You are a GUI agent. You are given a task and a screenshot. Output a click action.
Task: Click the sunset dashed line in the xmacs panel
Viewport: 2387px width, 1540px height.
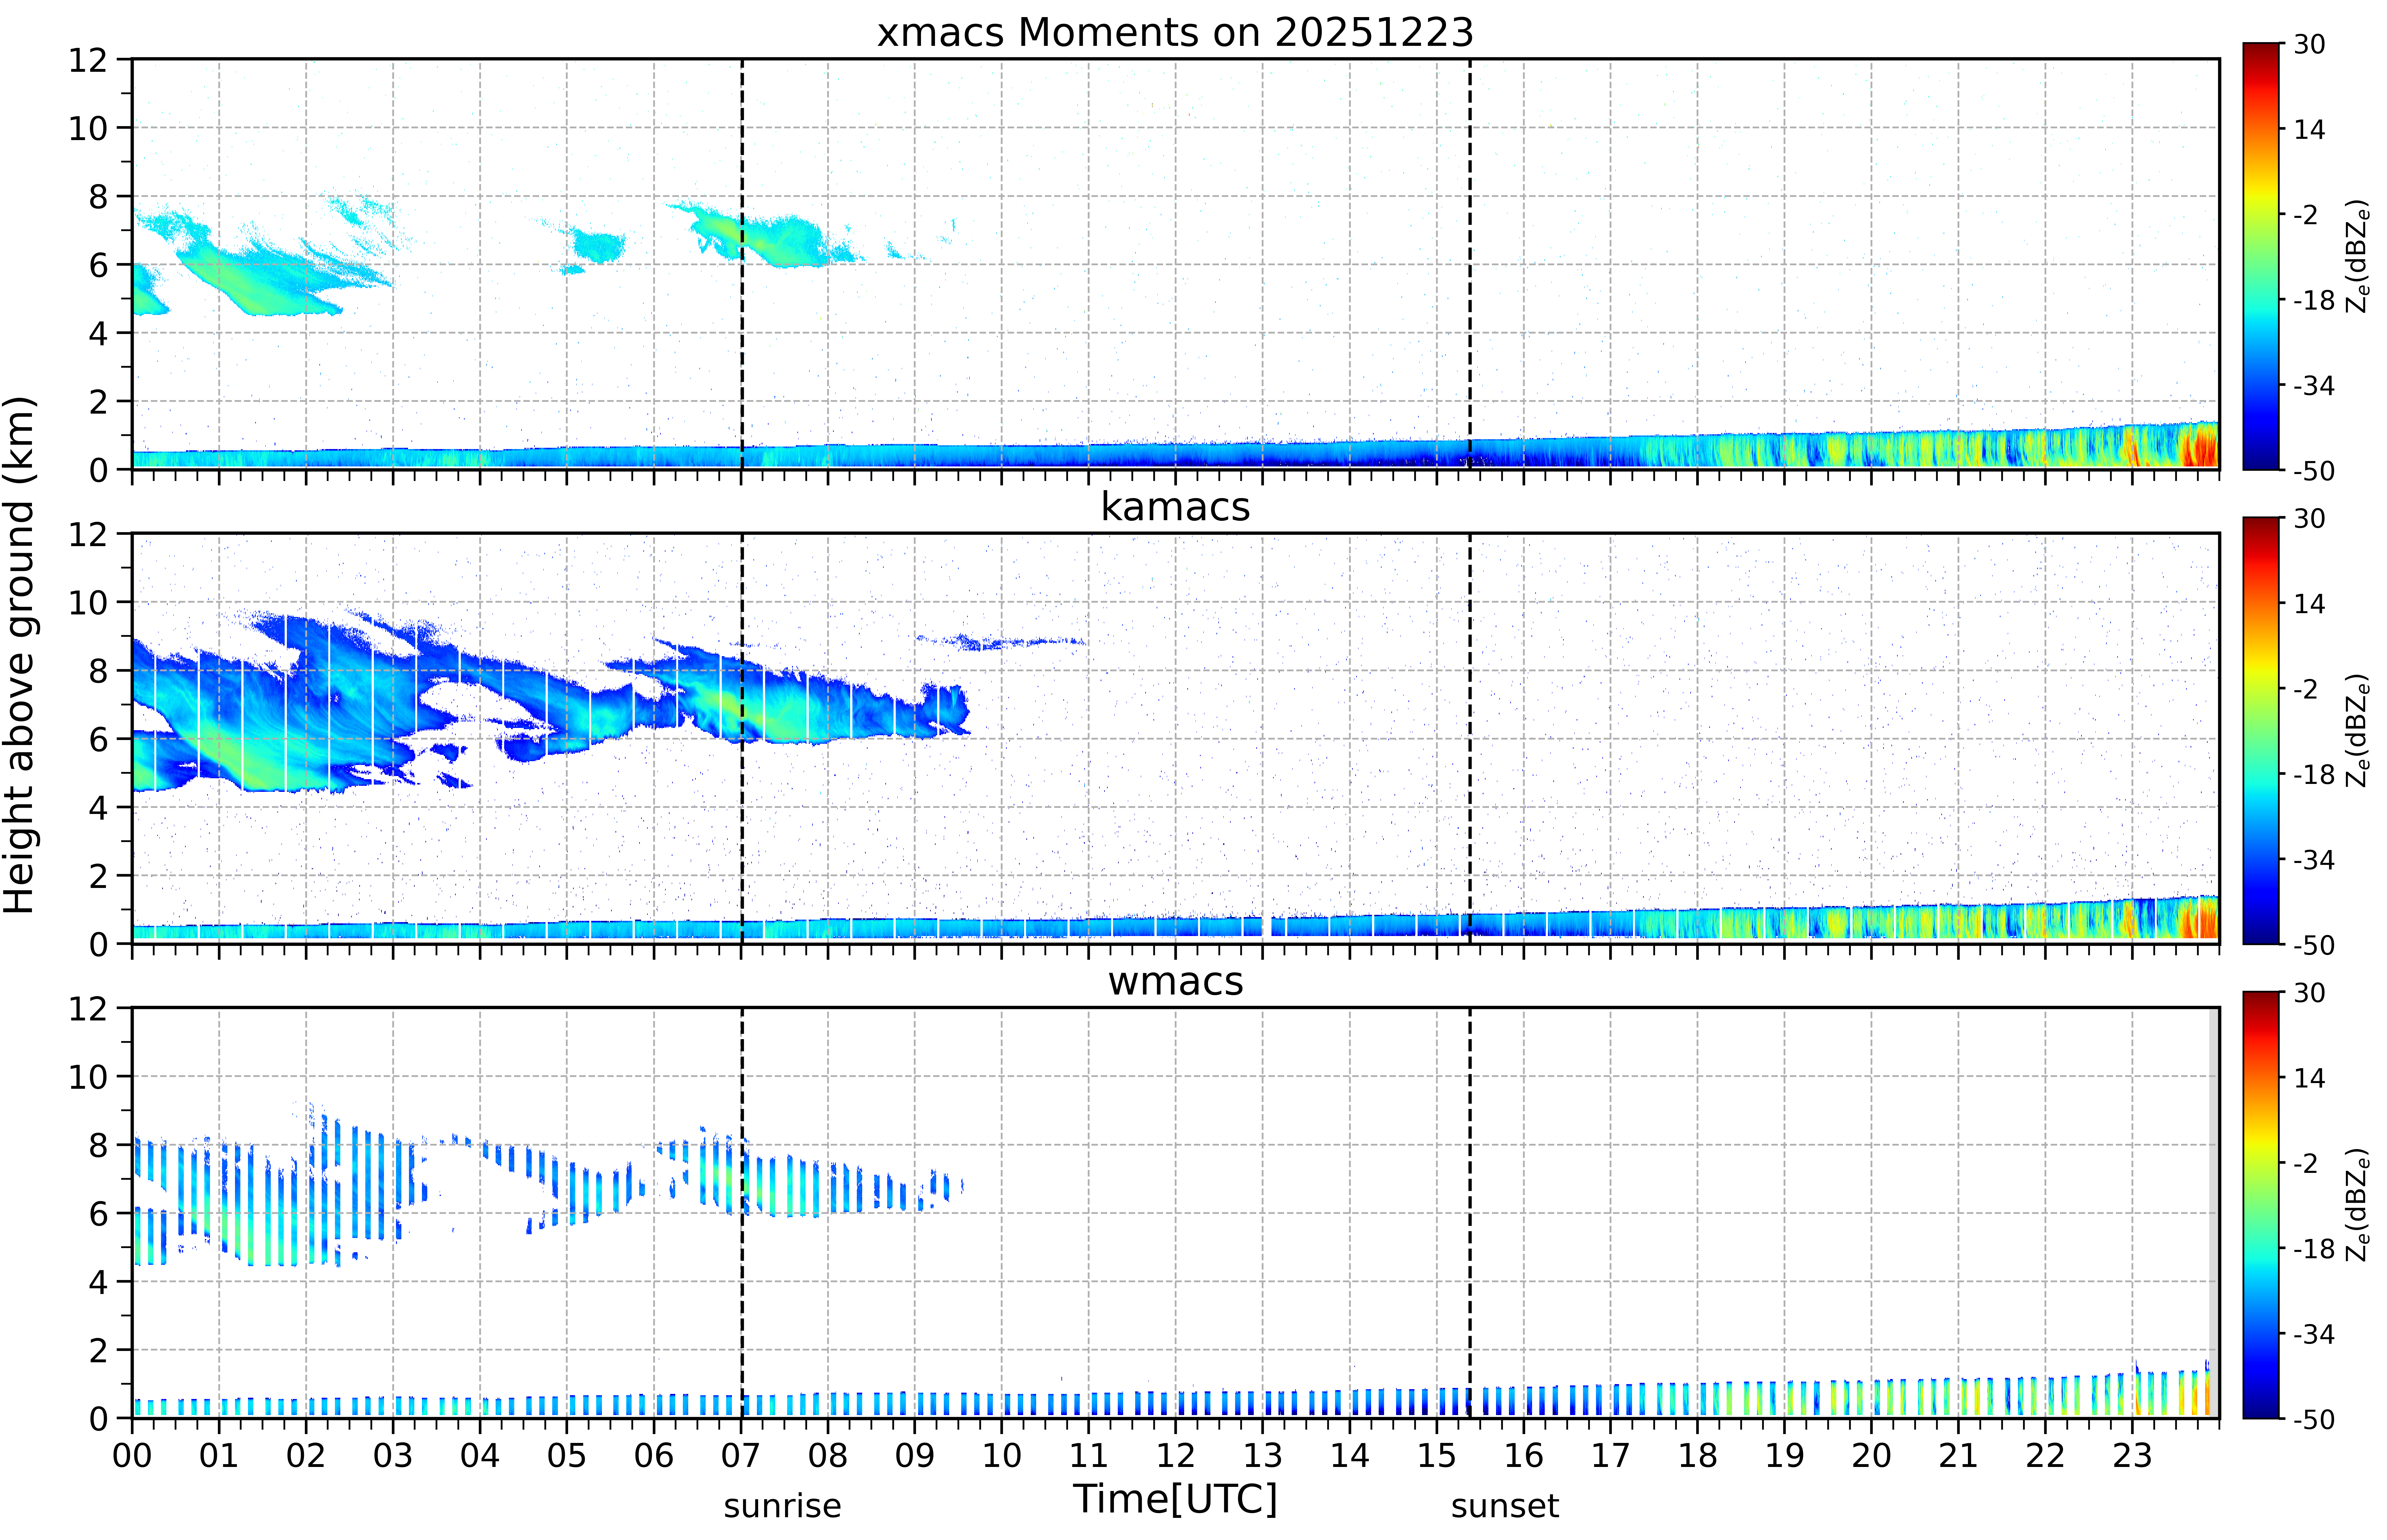pos(1470,264)
